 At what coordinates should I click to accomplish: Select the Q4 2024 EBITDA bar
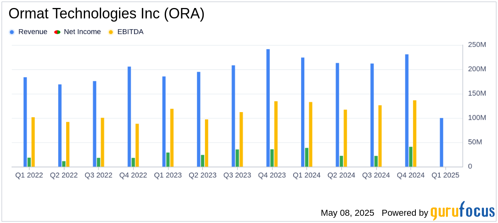[415, 134]
